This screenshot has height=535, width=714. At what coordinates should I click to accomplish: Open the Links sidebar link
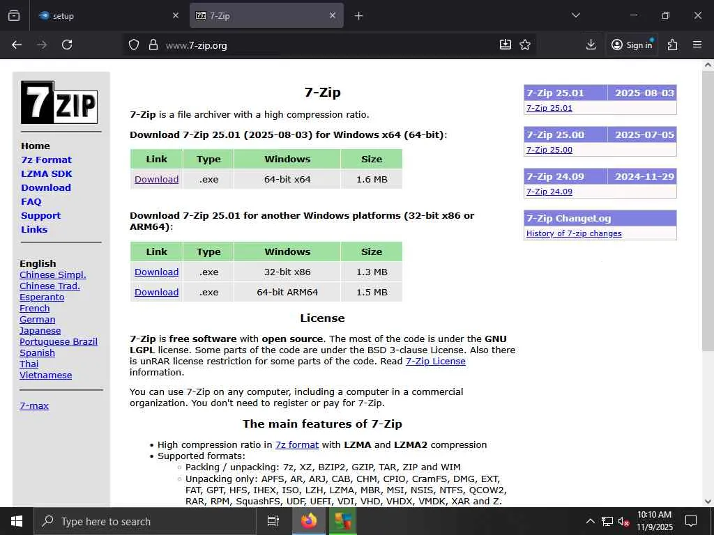(34, 230)
